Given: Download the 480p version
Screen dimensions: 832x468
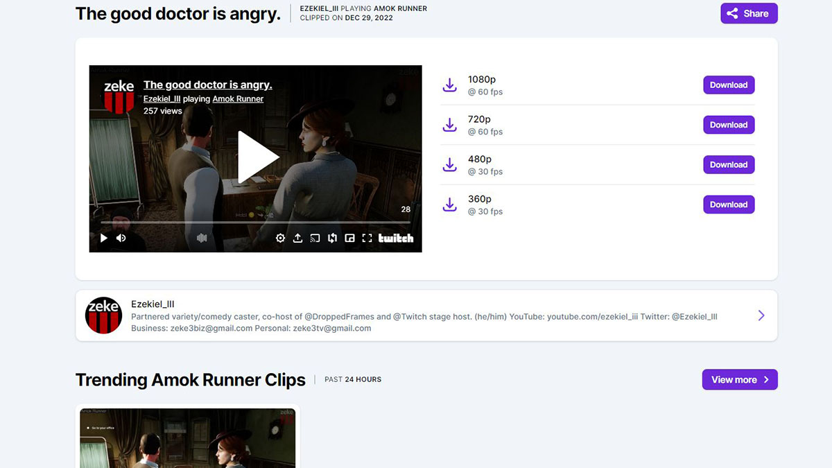Looking at the screenshot, I should [729, 164].
